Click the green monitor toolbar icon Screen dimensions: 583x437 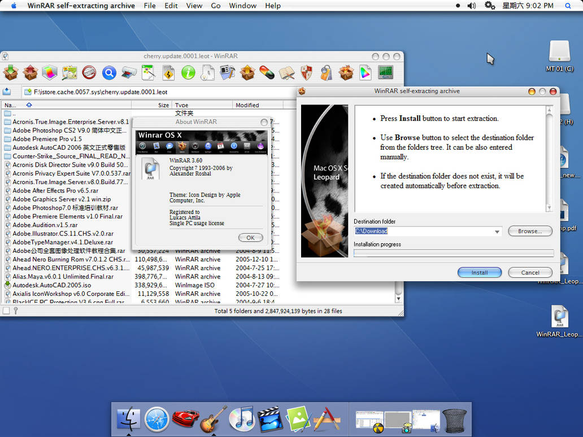tap(386, 72)
